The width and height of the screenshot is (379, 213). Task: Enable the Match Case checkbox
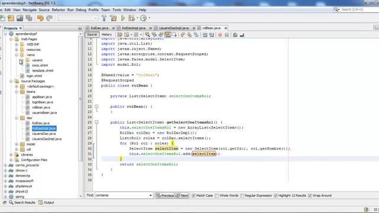194,196
